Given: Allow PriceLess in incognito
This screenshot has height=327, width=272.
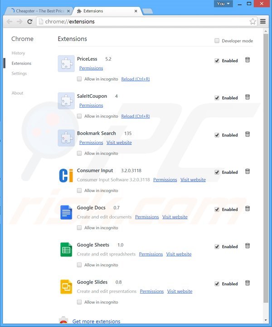Looking at the screenshot, I should 79,79.
